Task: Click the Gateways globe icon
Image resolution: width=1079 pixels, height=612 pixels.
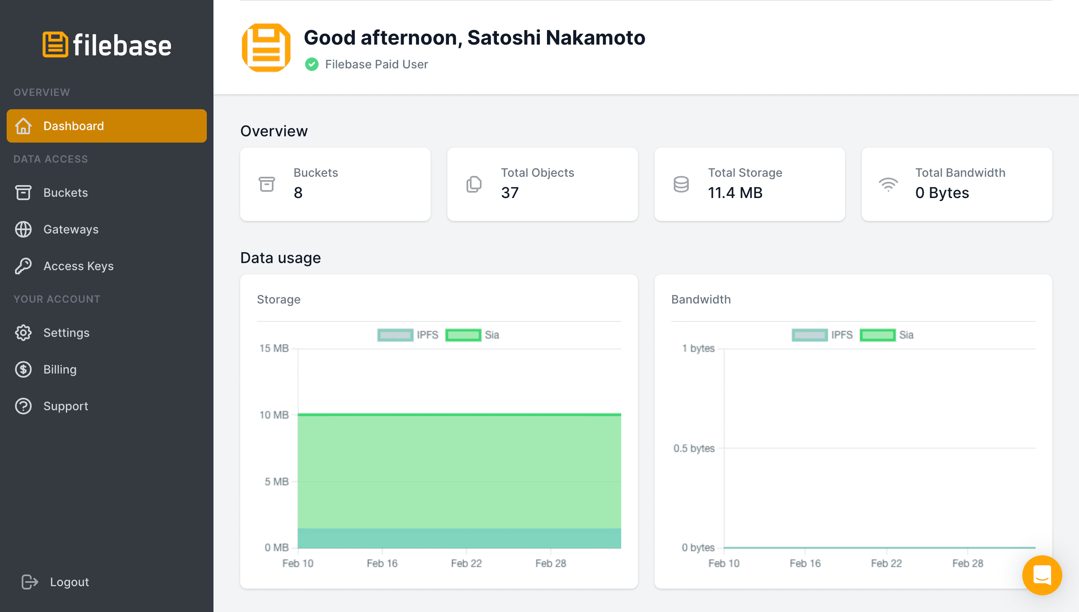Action: click(x=23, y=229)
